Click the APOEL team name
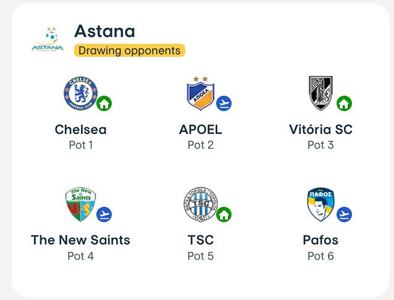394x300 pixels. [x=200, y=130]
